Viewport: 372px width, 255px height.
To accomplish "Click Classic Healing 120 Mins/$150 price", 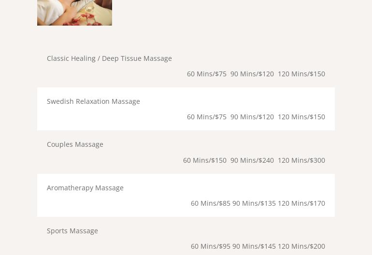I will click(x=301, y=74).
